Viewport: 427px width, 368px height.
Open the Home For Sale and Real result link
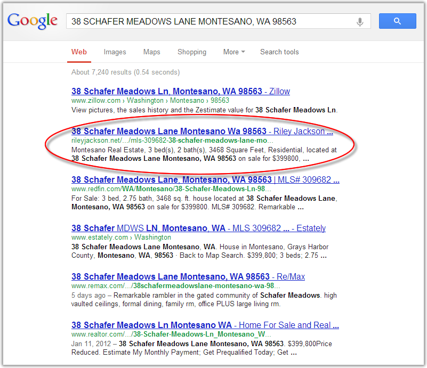(x=205, y=325)
